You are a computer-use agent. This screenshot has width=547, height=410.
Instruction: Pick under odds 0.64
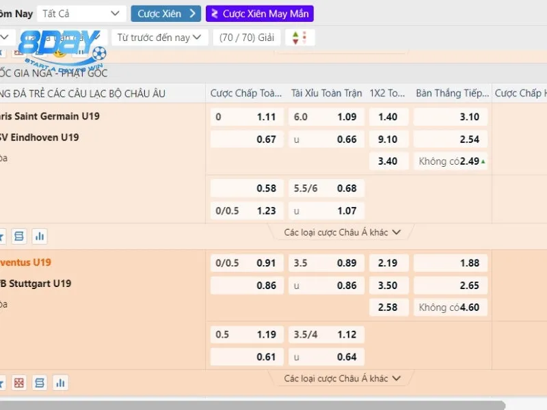pos(326,357)
